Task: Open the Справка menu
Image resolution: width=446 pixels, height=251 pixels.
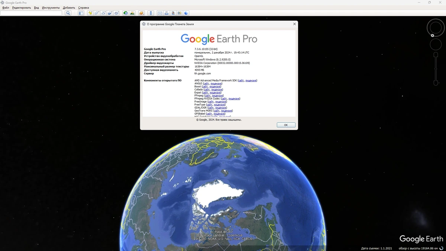Action: tap(84, 8)
